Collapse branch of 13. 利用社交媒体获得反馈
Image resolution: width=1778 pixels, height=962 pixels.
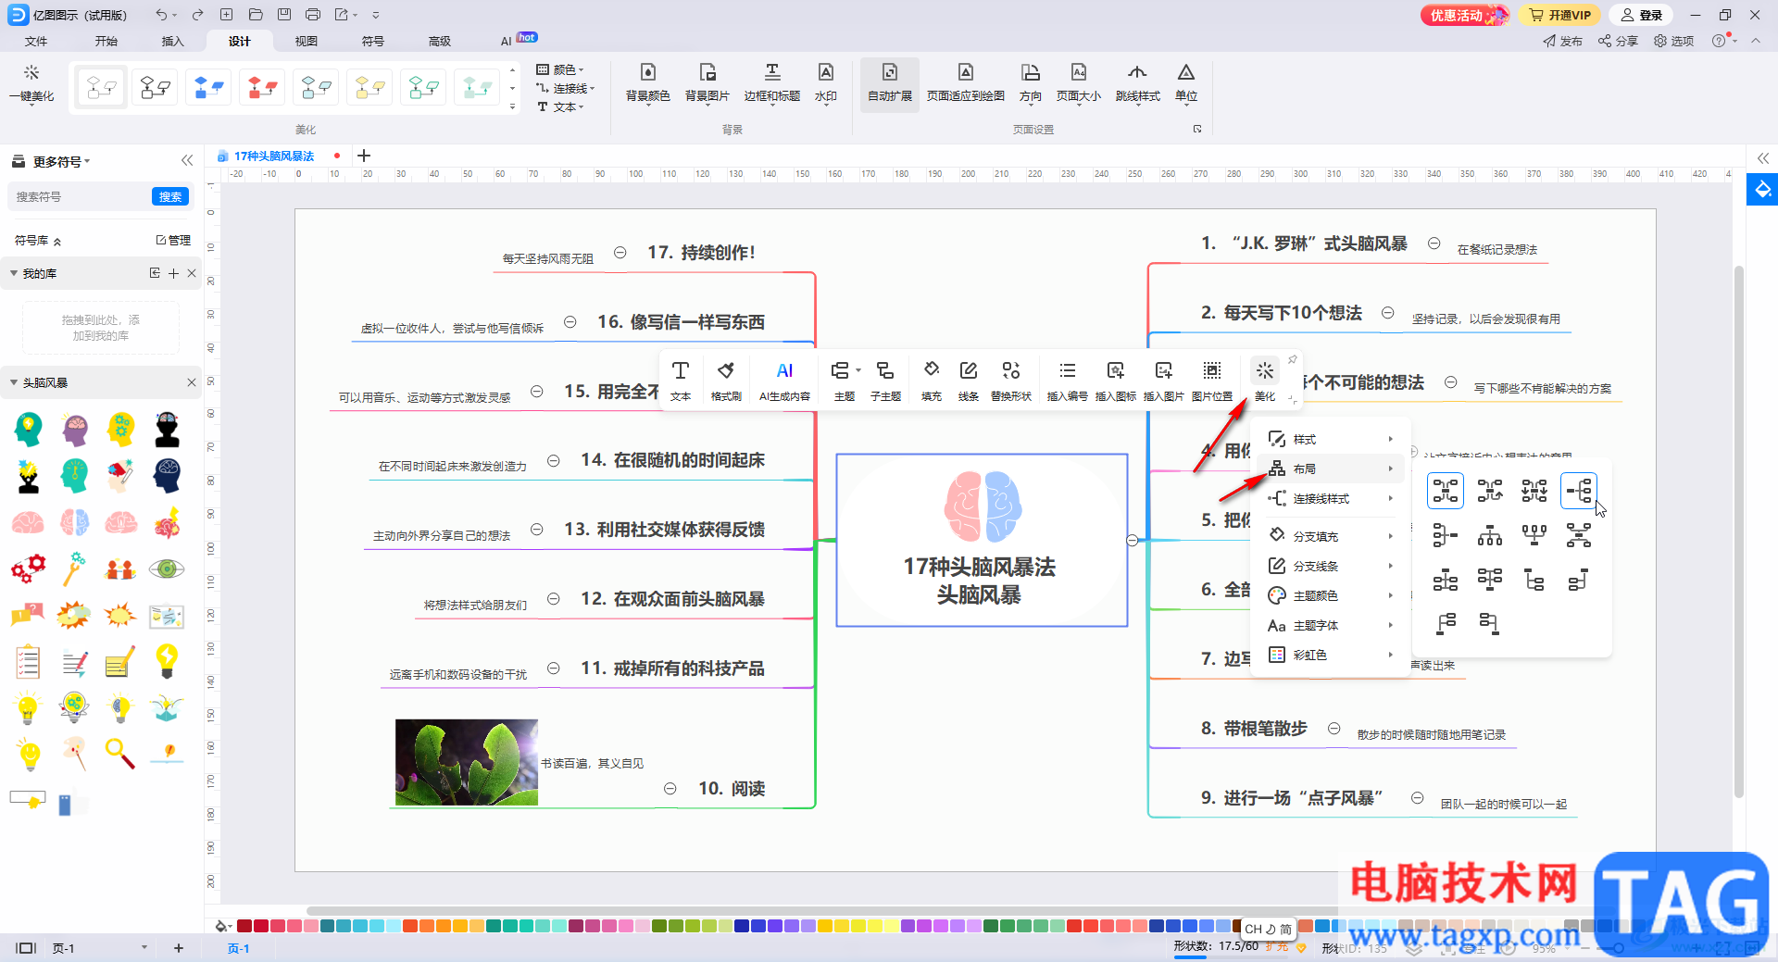pos(536,530)
